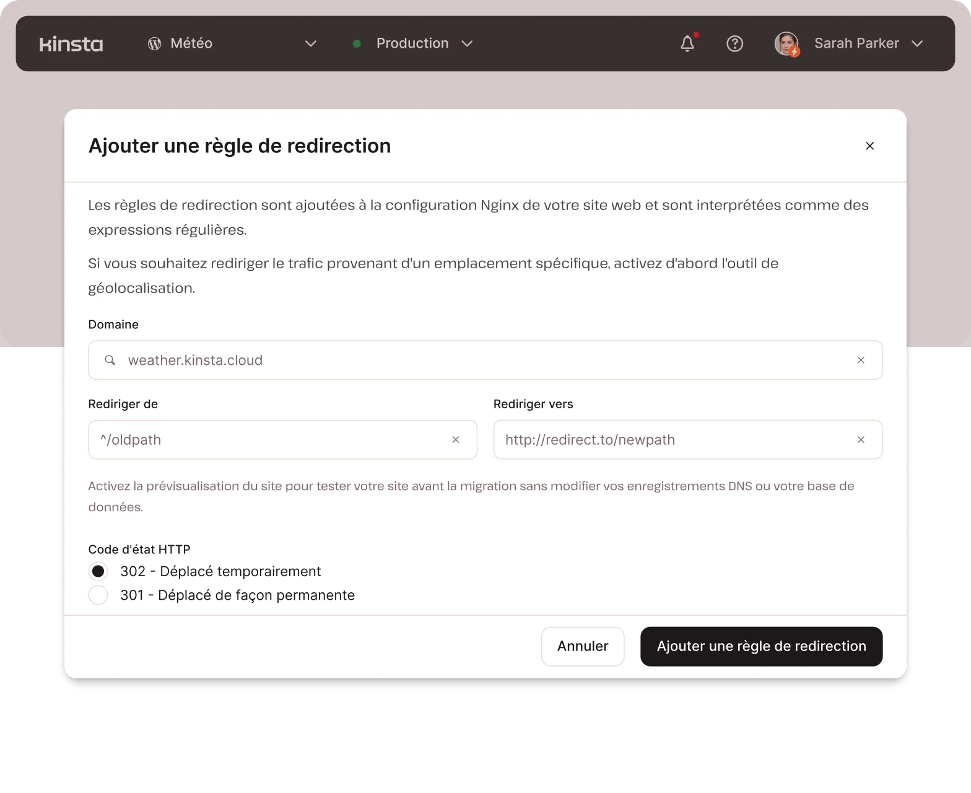Clear the Rediriger de field
The height and width of the screenshot is (793, 971).
pyautogui.click(x=456, y=440)
